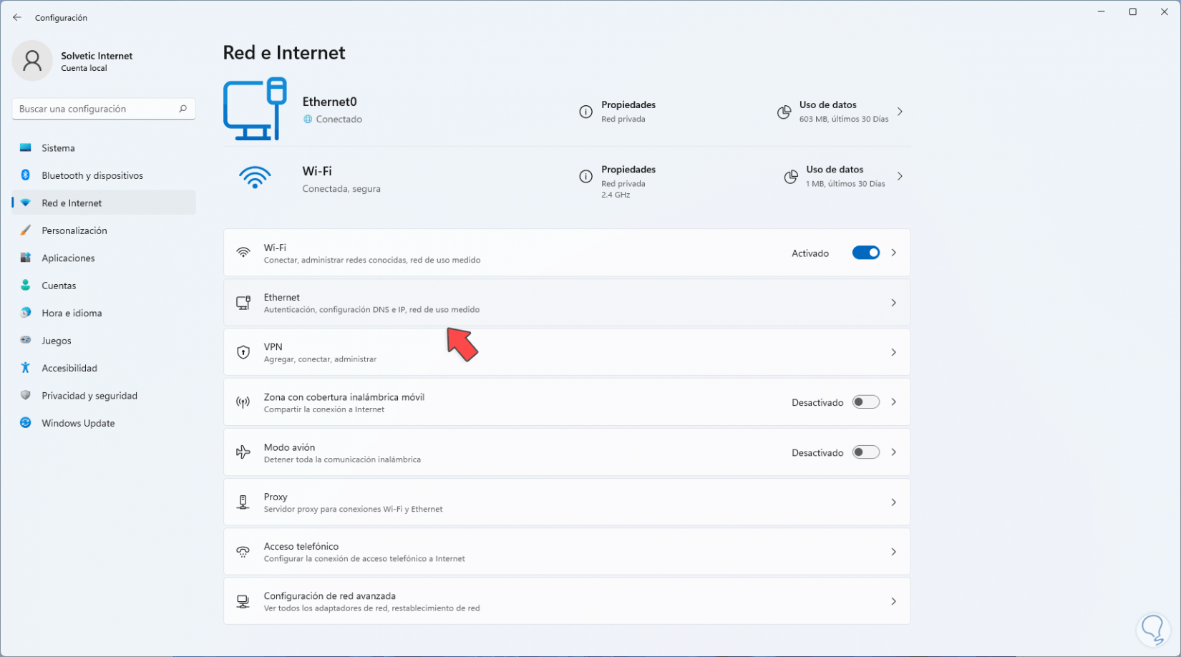Open Wi-Fi data usage chevron
The width and height of the screenshot is (1181, 657).
pos(900,176)
